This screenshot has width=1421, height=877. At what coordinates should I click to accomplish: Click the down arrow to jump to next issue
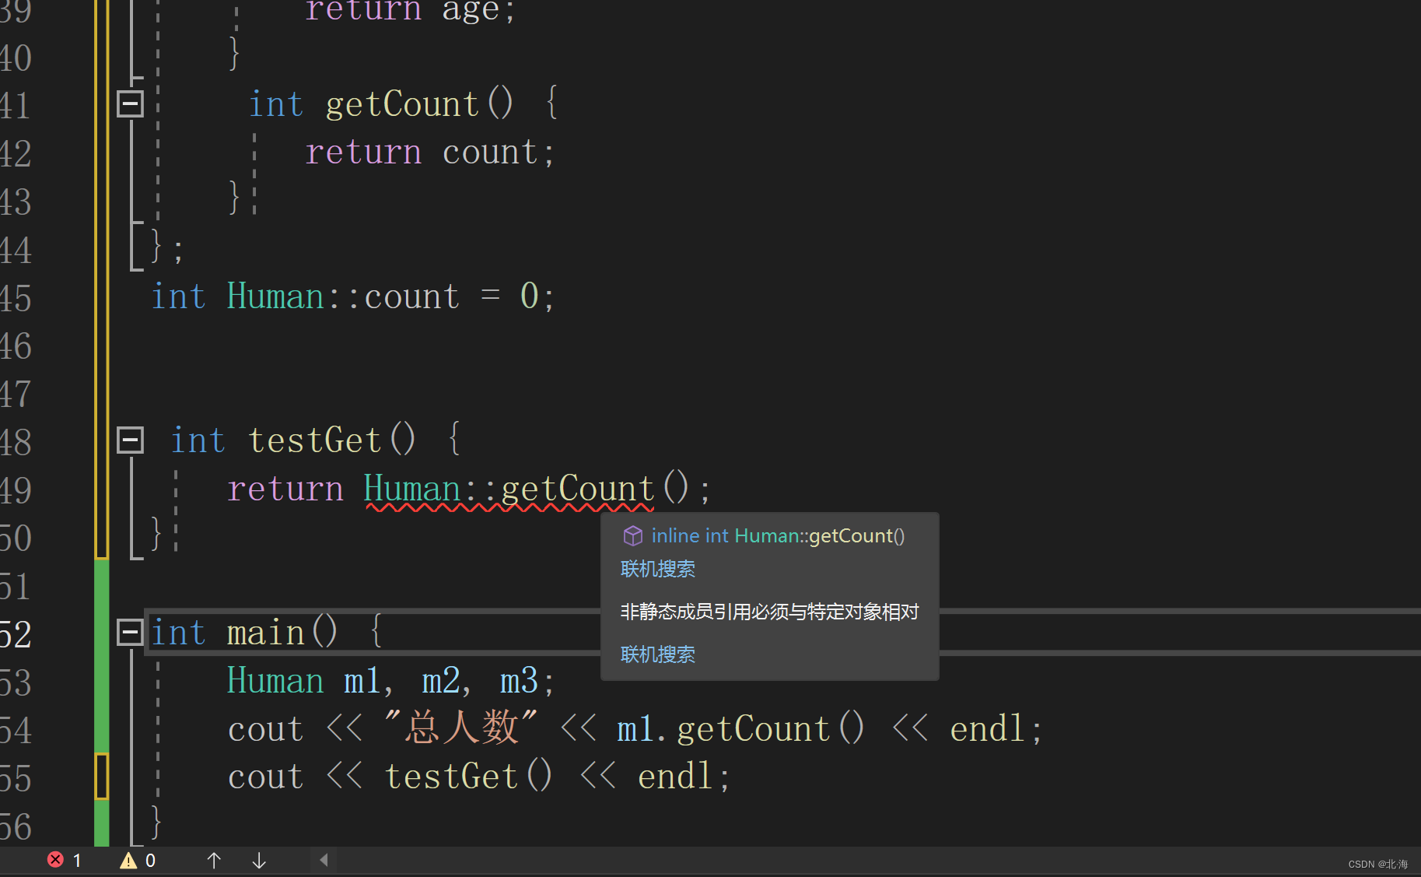(258, 860)
